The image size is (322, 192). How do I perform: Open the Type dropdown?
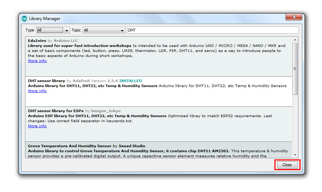(53, 30)
